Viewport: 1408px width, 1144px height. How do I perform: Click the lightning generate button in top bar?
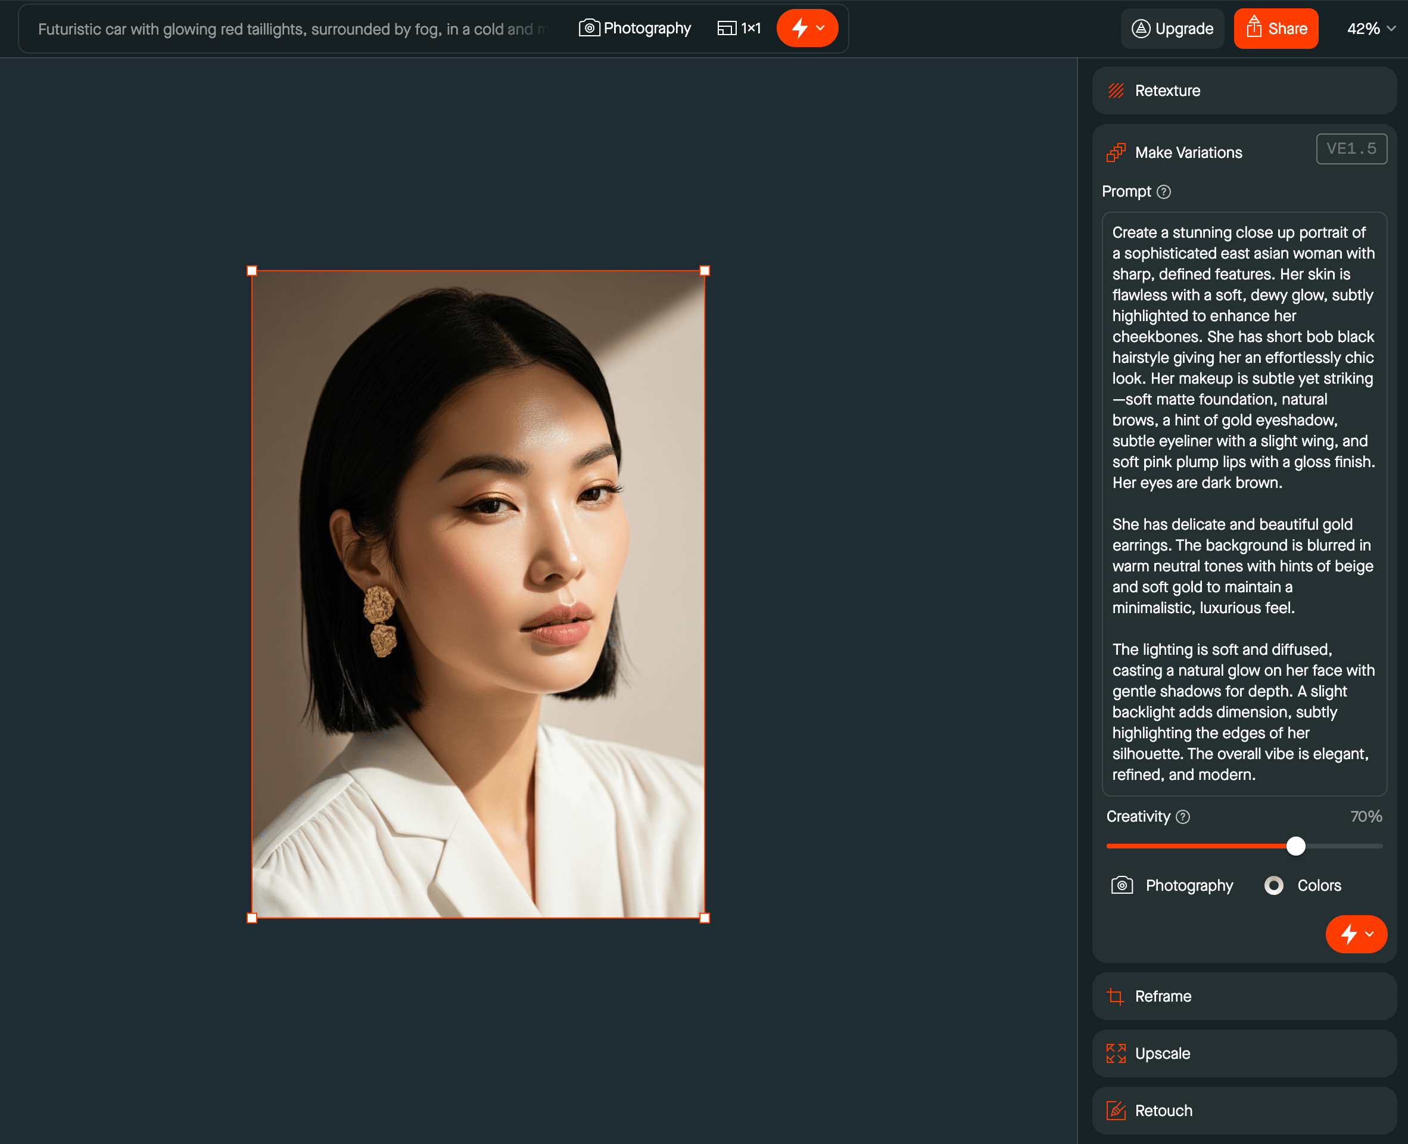[x=799, y=29]
